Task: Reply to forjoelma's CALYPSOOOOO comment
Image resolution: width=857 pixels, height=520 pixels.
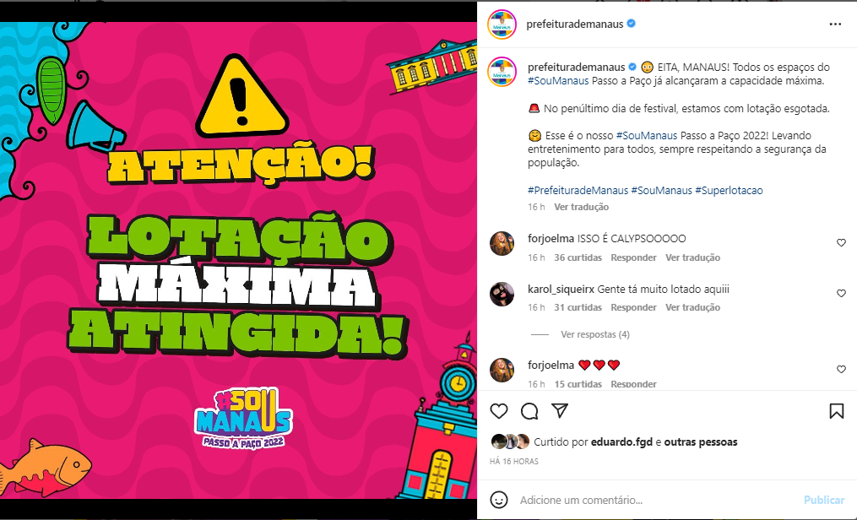Action: tap(633, 257)
